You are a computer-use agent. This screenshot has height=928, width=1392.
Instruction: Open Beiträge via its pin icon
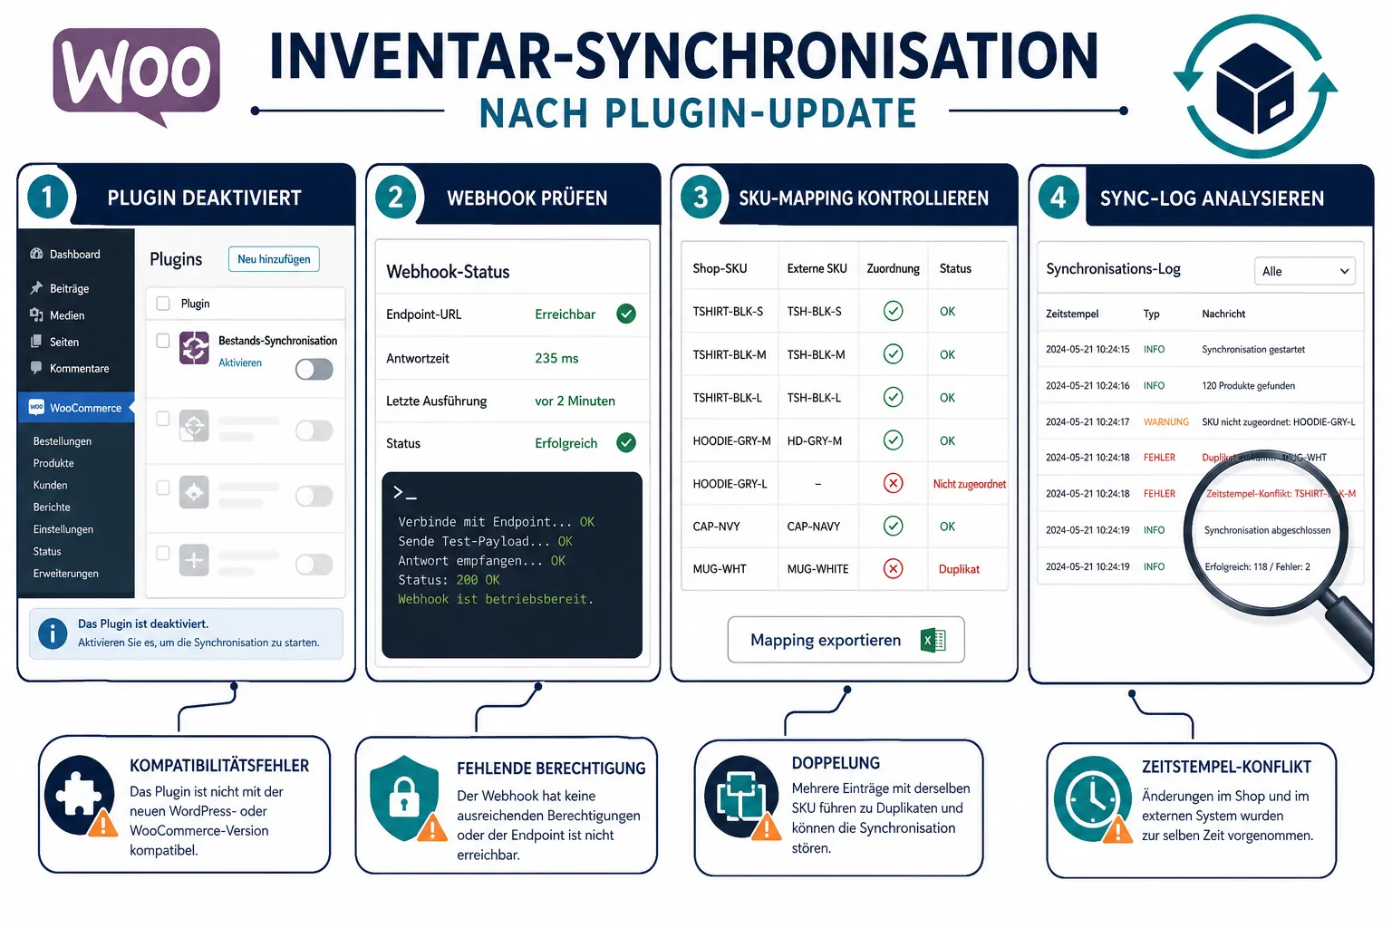coord(36,288)
